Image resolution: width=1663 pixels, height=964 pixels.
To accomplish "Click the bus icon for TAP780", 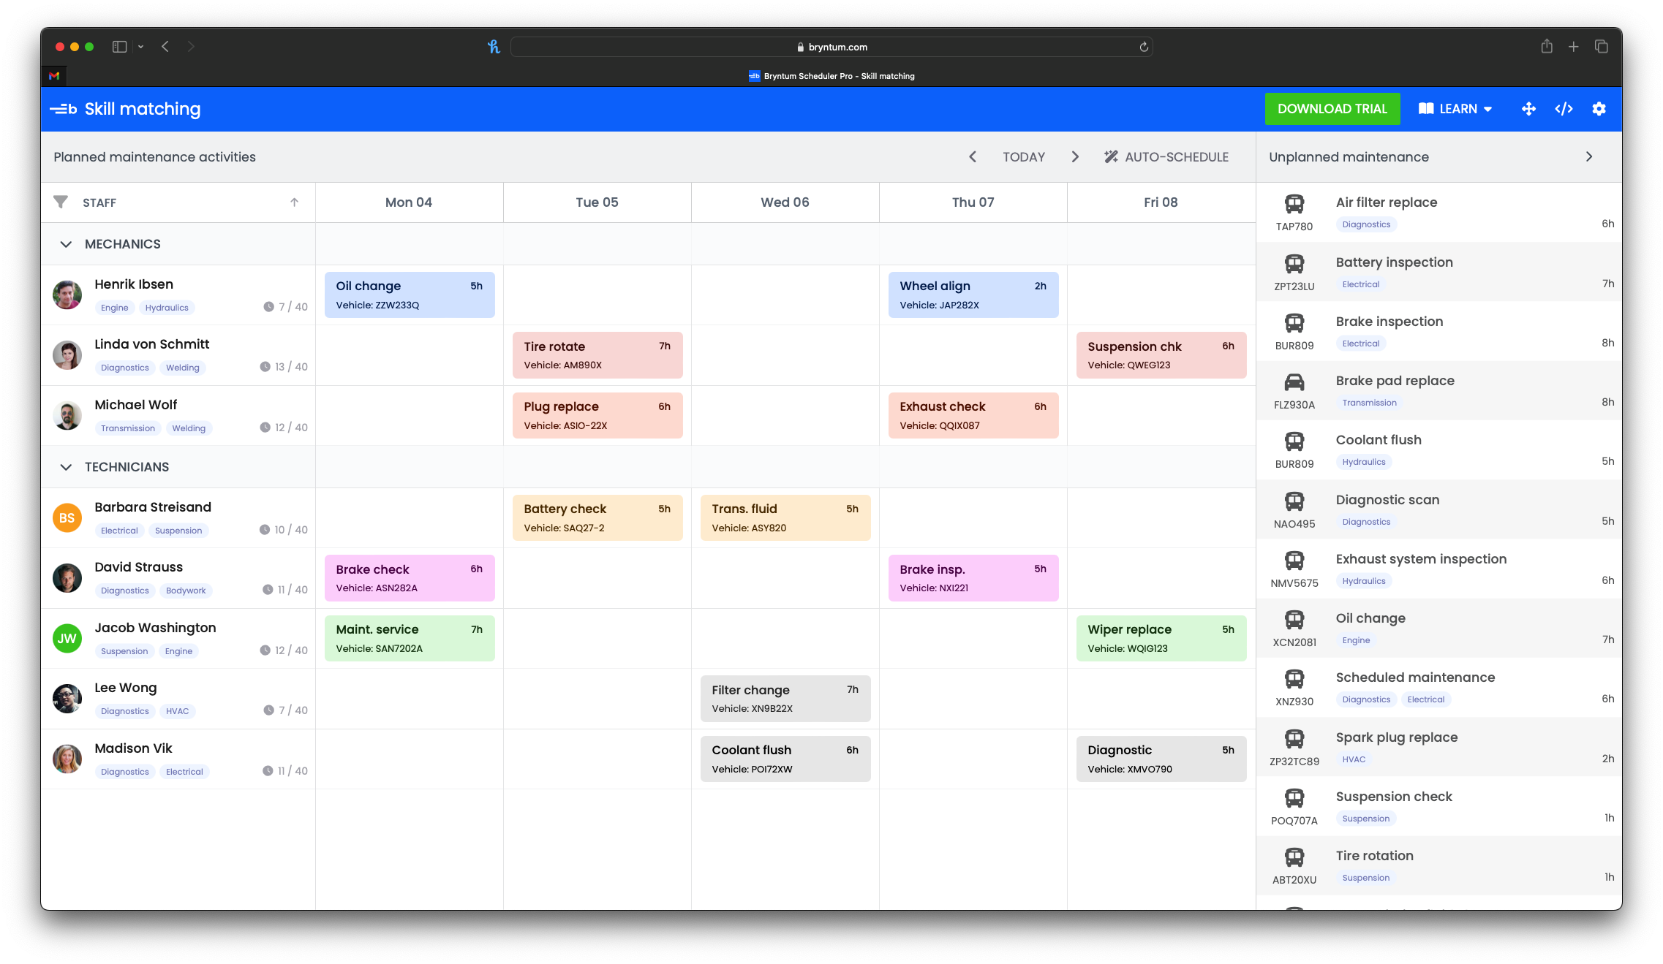I will tap(1294, 204).
